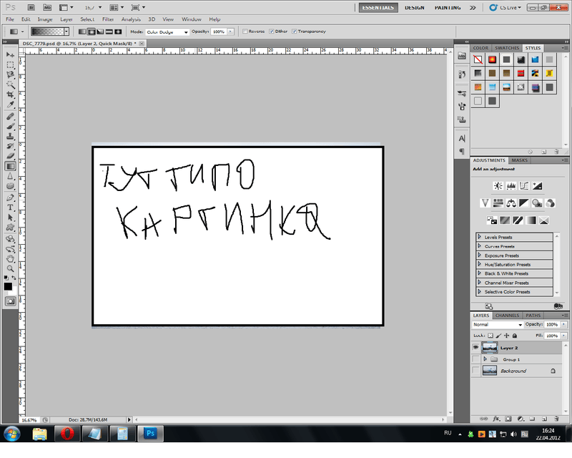Screen dimensions: 572x458
Task: Select the Crop tool
Action: pos(10,94)
